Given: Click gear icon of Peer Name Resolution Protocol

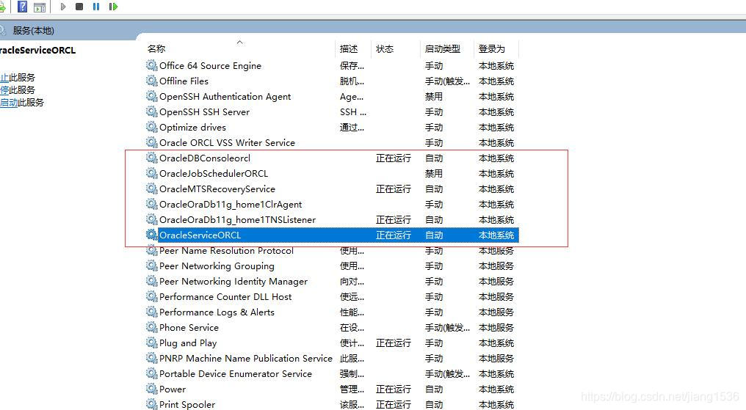Looking at the screenshot, I should [x=152, y=250].
